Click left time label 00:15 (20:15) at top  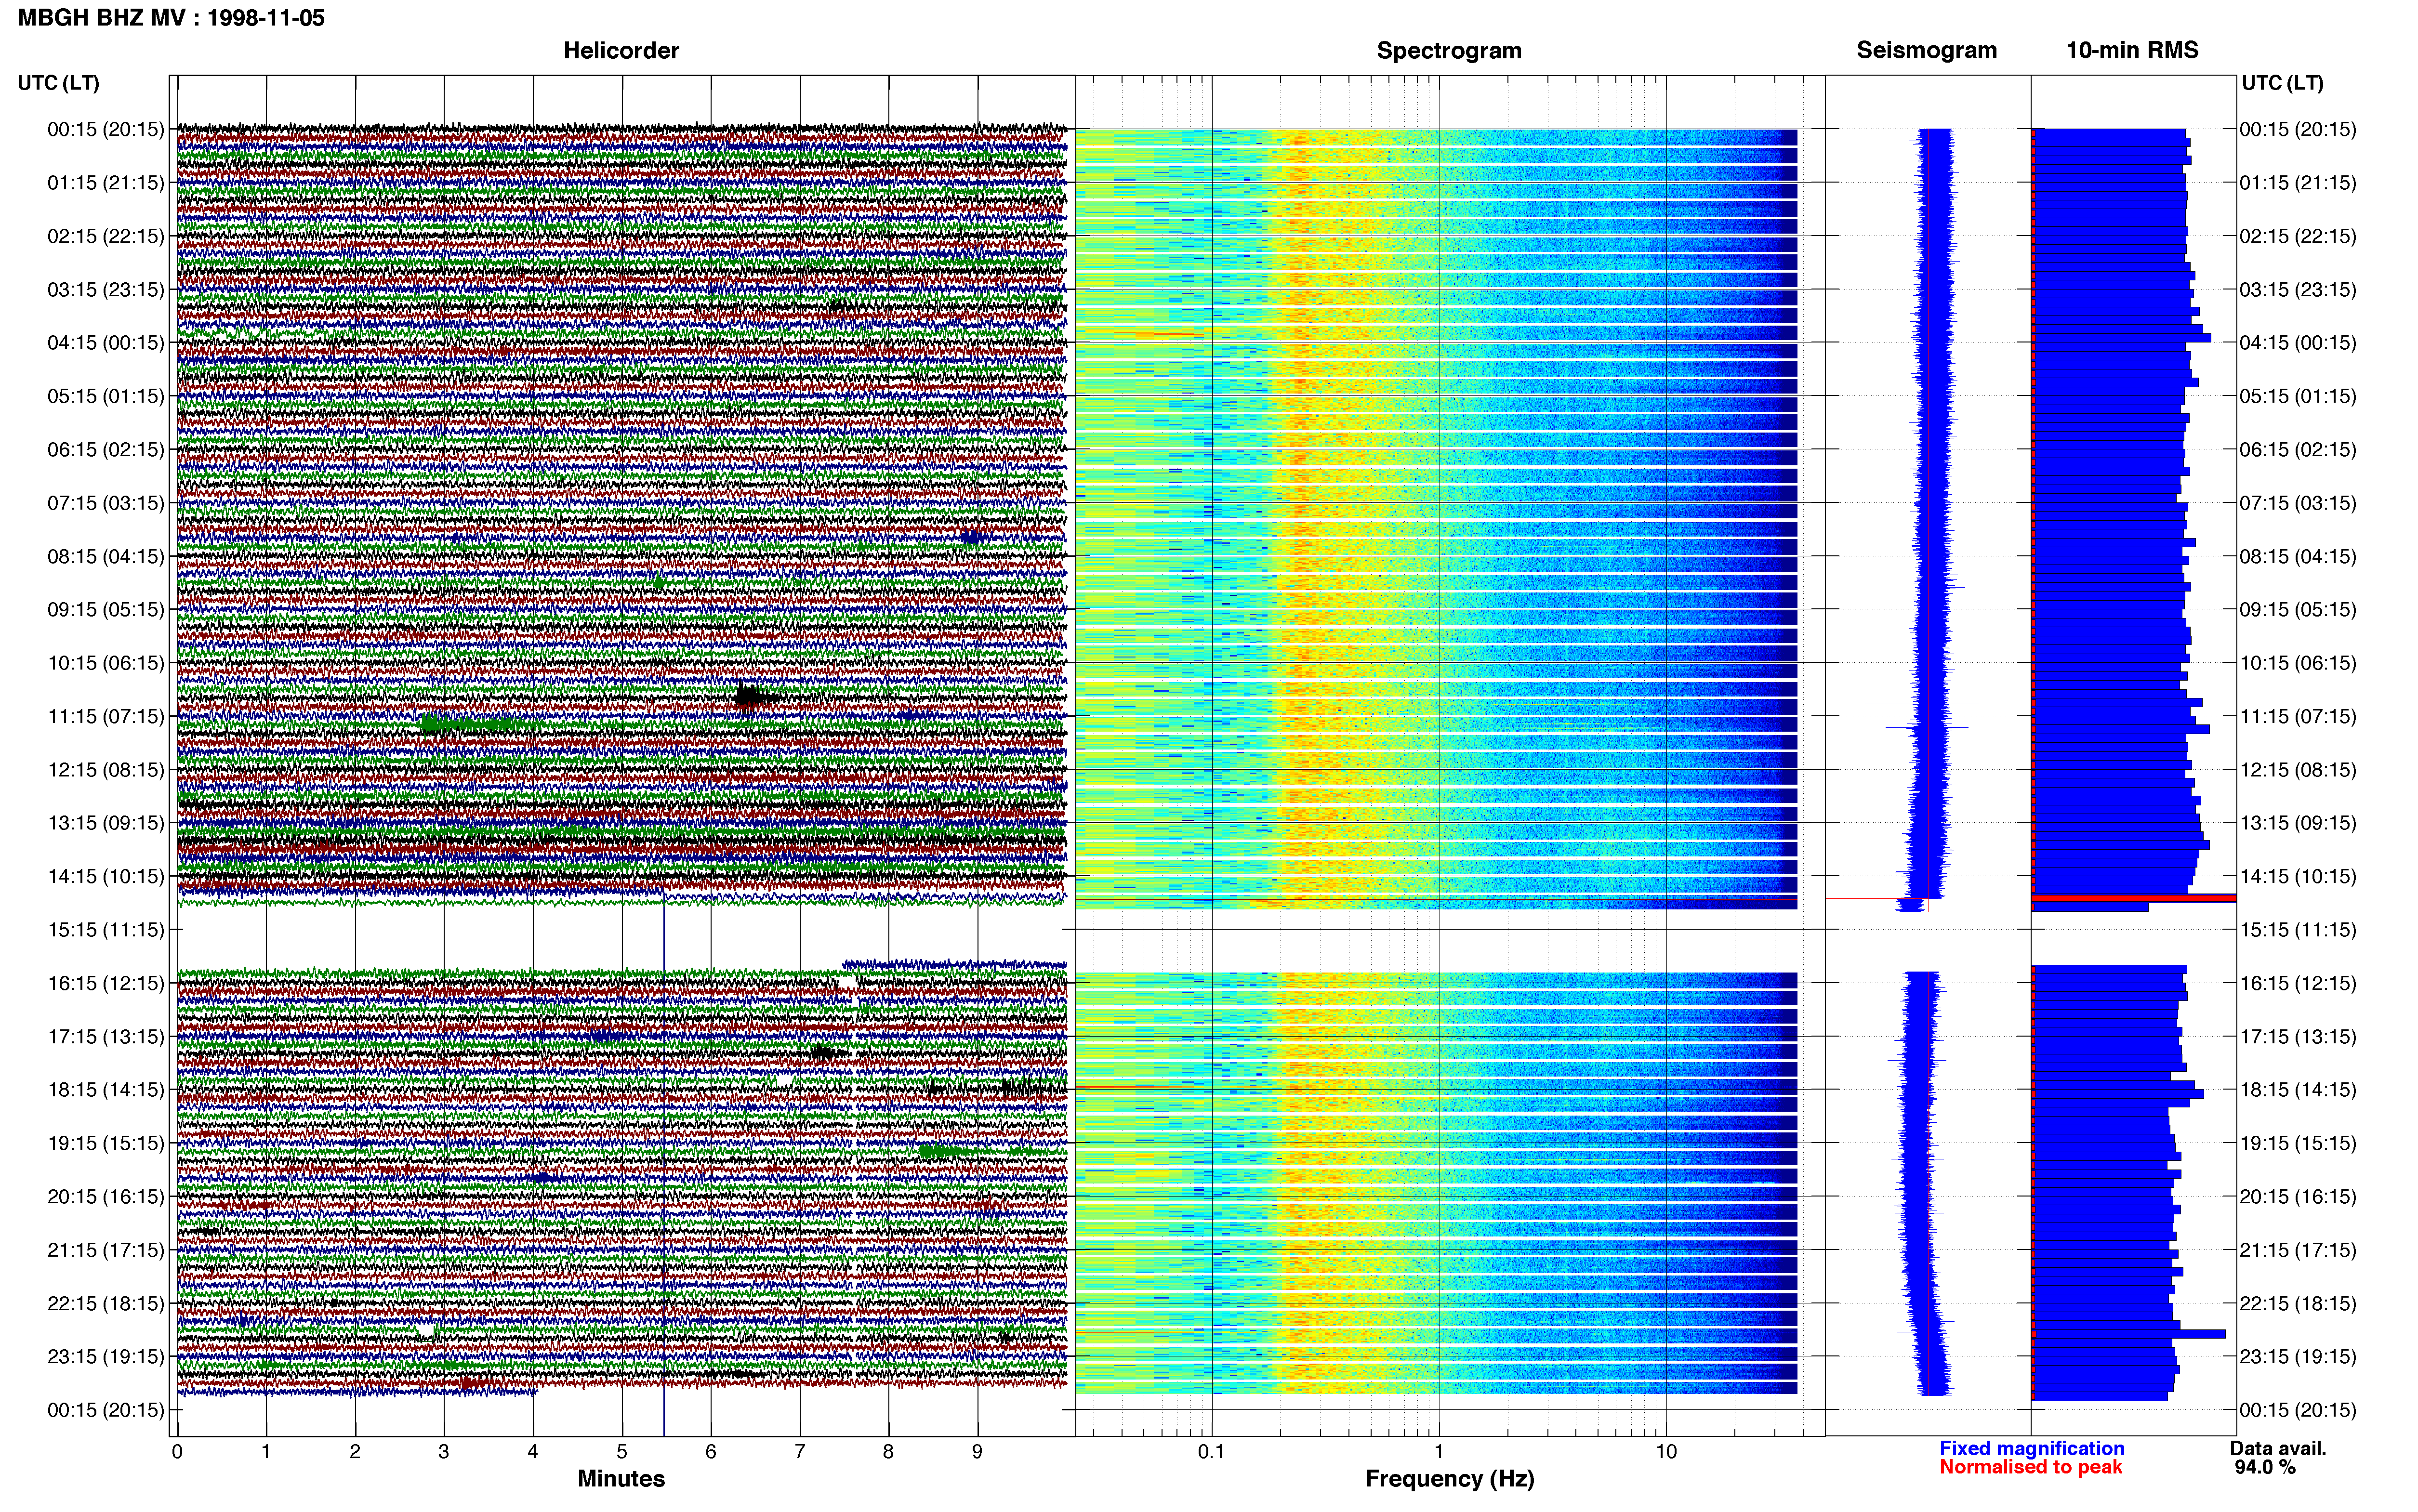coord(105,129)
